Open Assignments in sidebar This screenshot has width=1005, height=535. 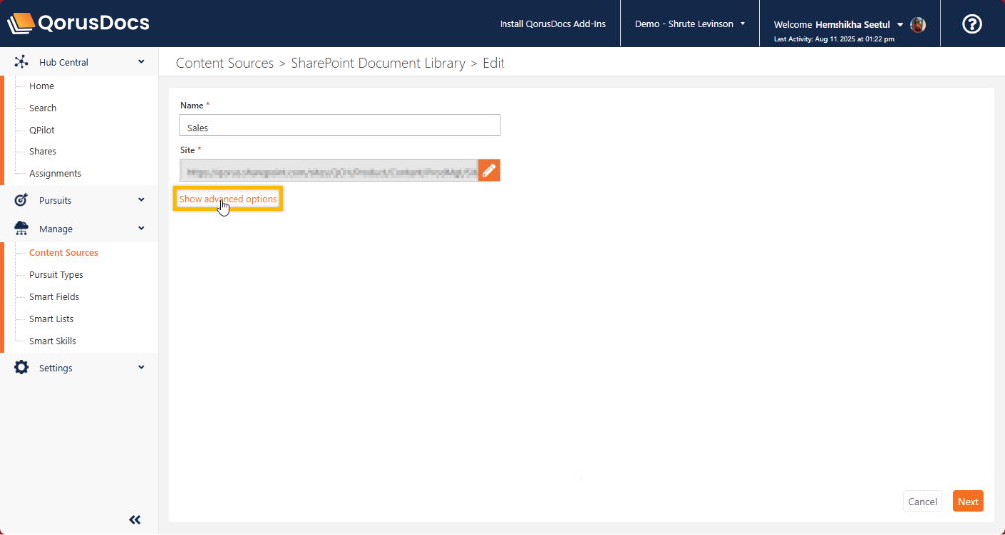(55, 173)
